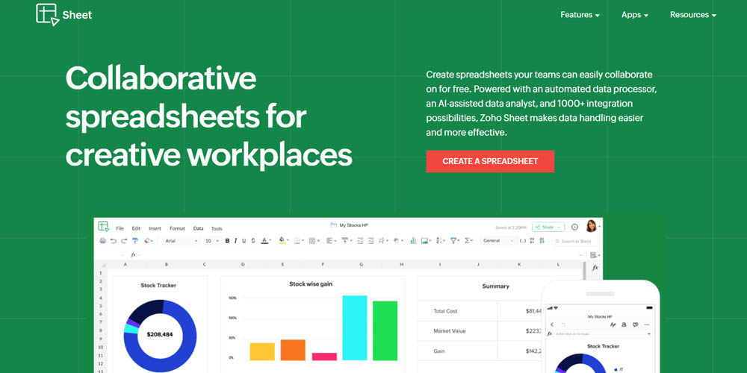
Task: Insert an image with the picture icon
Action: click(x=426, y=241)
